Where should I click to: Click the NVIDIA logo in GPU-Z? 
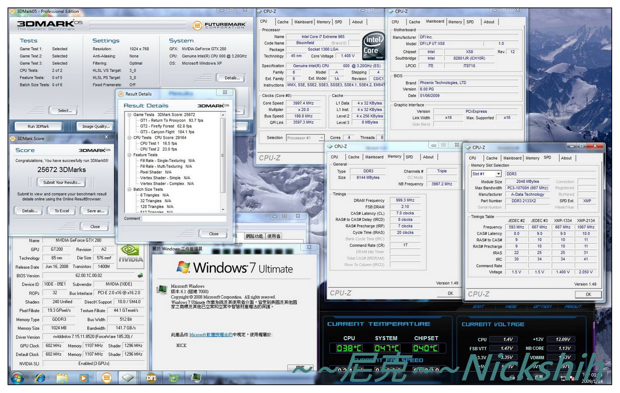[131, 253]
